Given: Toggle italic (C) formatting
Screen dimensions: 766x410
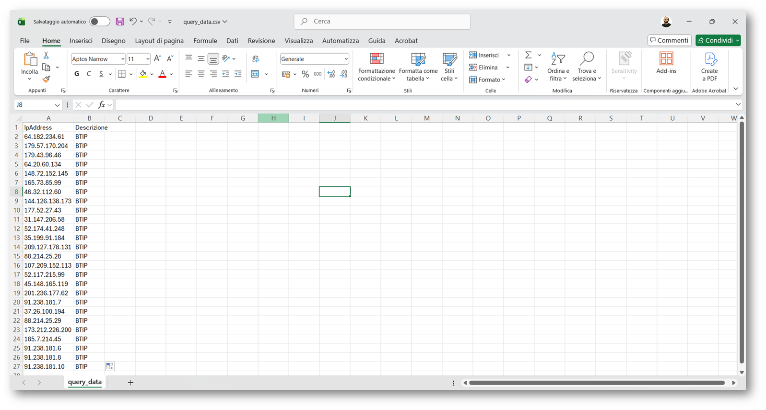Looking at the screenshot, I should (89, 74).
